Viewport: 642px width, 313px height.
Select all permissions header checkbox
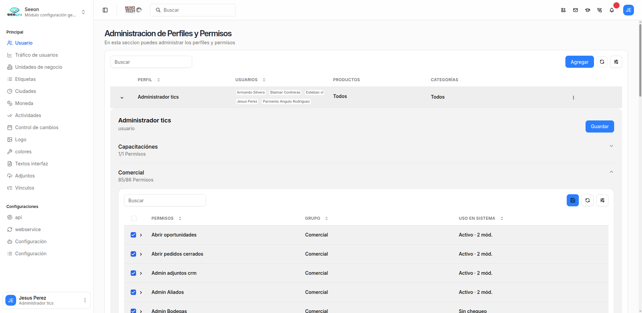(x=134, y=218)
